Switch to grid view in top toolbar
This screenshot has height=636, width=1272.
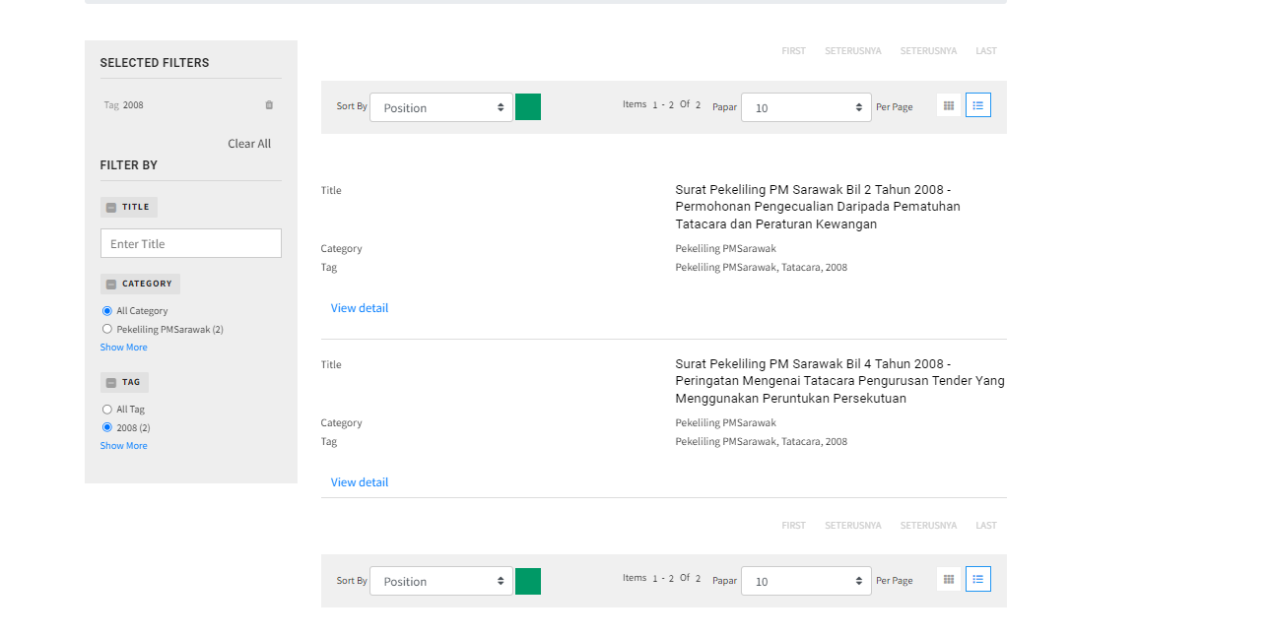click(x=949, y=105)
